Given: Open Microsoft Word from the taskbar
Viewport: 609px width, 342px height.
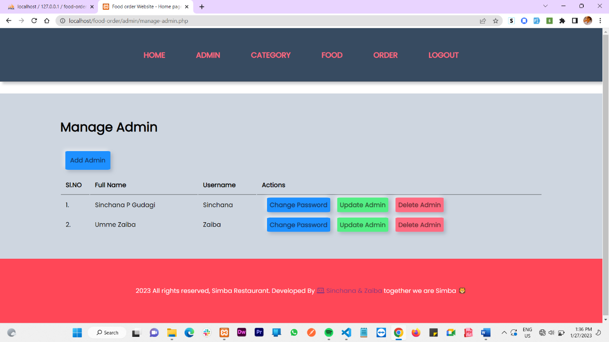Looking at the screenshot, I should [x=485, y=332].
